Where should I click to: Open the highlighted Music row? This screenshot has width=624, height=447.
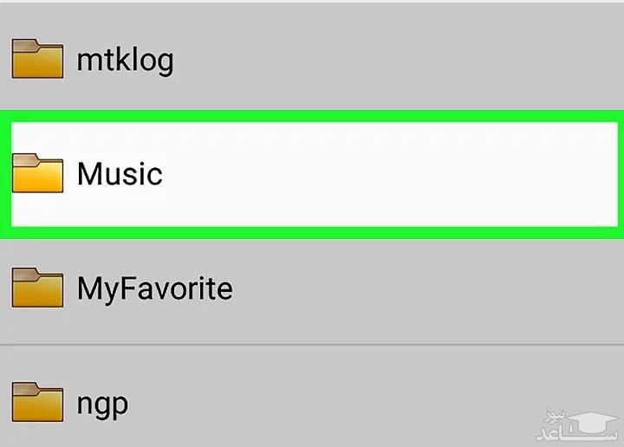(312, 173)
